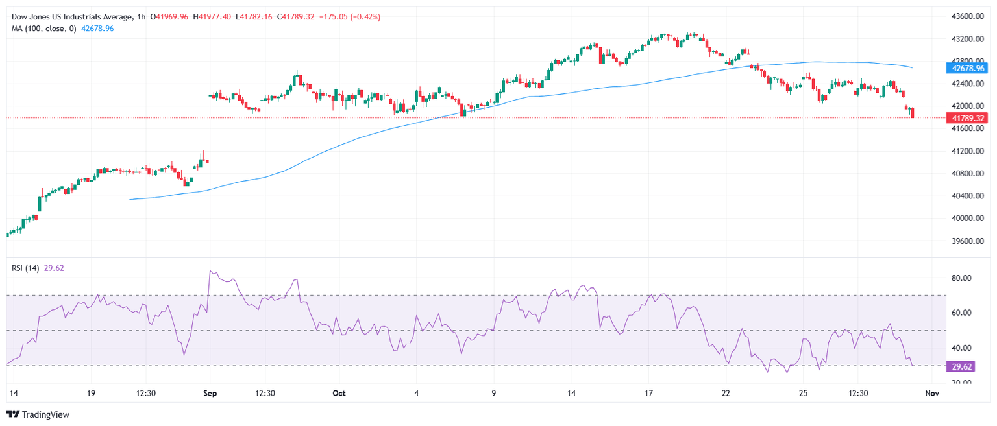
Task: Click the 43600.00 price axis label
Action: point(969,16)
